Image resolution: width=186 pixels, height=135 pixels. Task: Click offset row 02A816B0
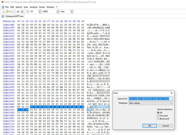click(9, 107)
